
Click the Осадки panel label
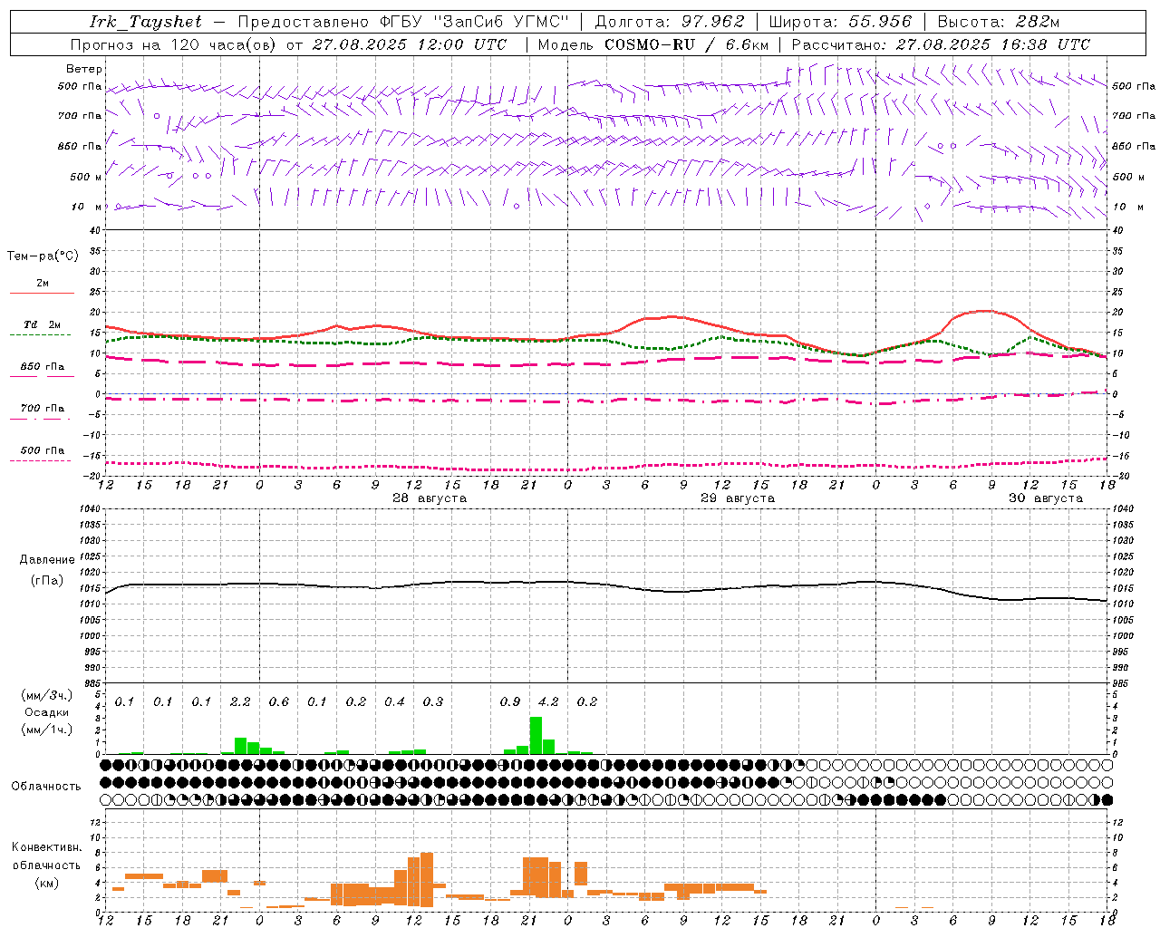[47, 712]
